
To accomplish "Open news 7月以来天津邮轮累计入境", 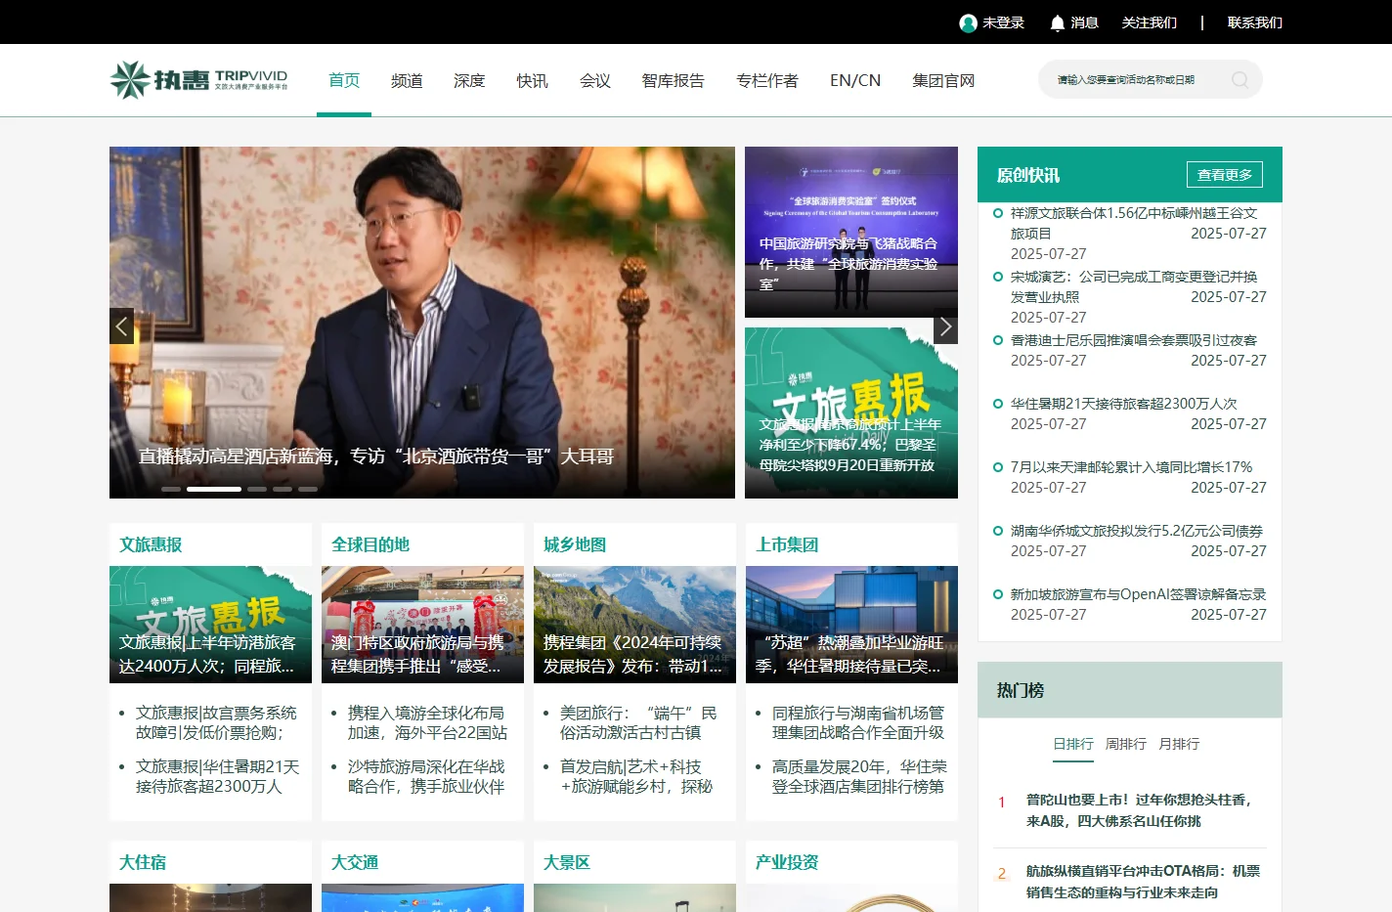I will [x=1131, y=467].
